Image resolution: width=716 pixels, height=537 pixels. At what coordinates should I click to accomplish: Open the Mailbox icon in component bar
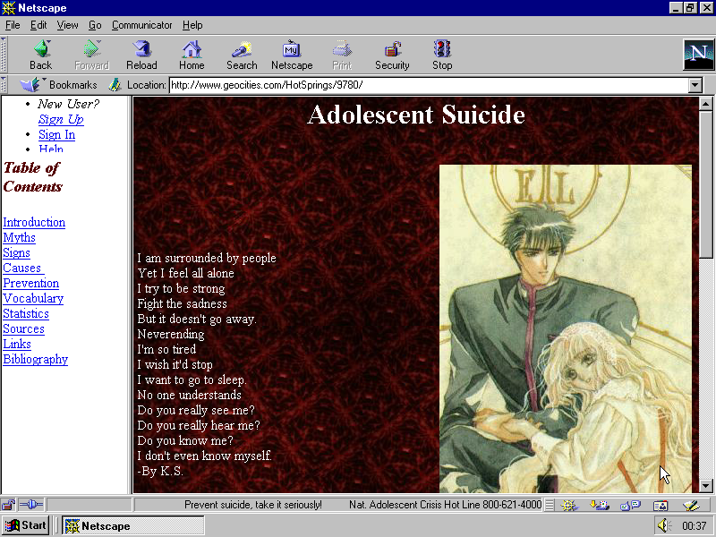[600, 505]
